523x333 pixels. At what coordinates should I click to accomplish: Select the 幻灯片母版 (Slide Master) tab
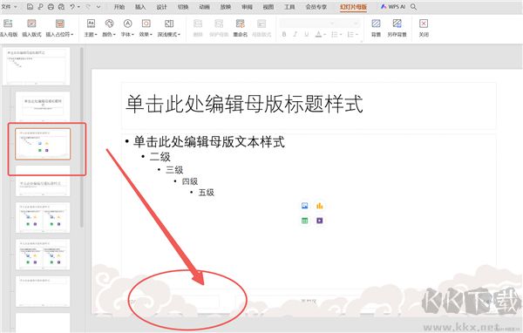[354, 7]
